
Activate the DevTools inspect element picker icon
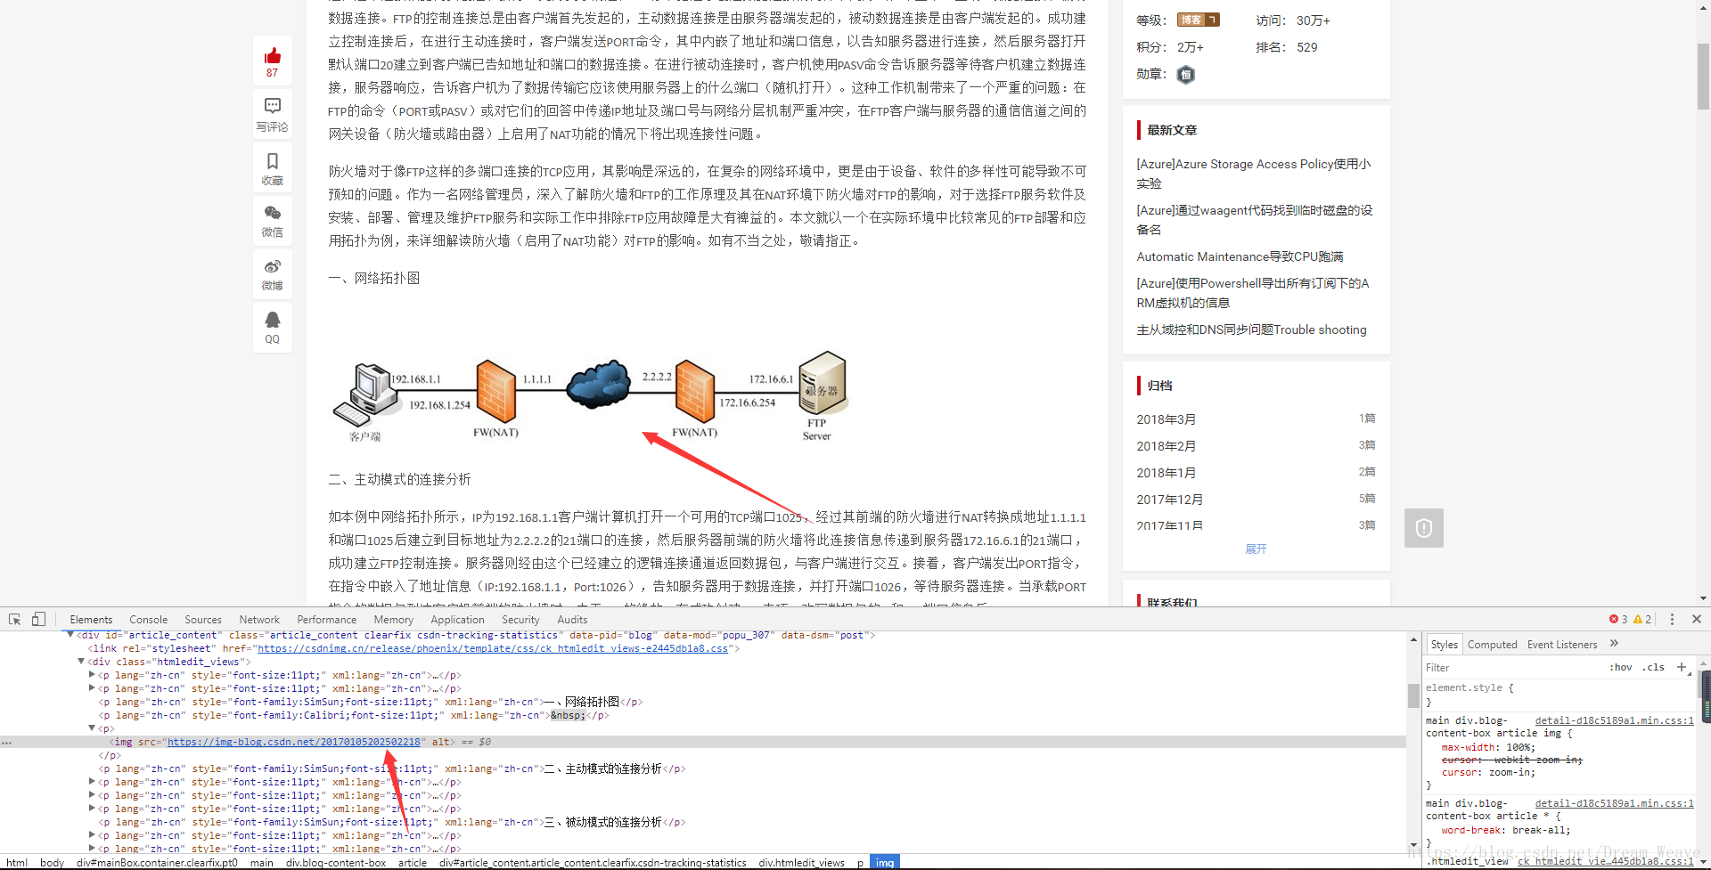[15, 619]
